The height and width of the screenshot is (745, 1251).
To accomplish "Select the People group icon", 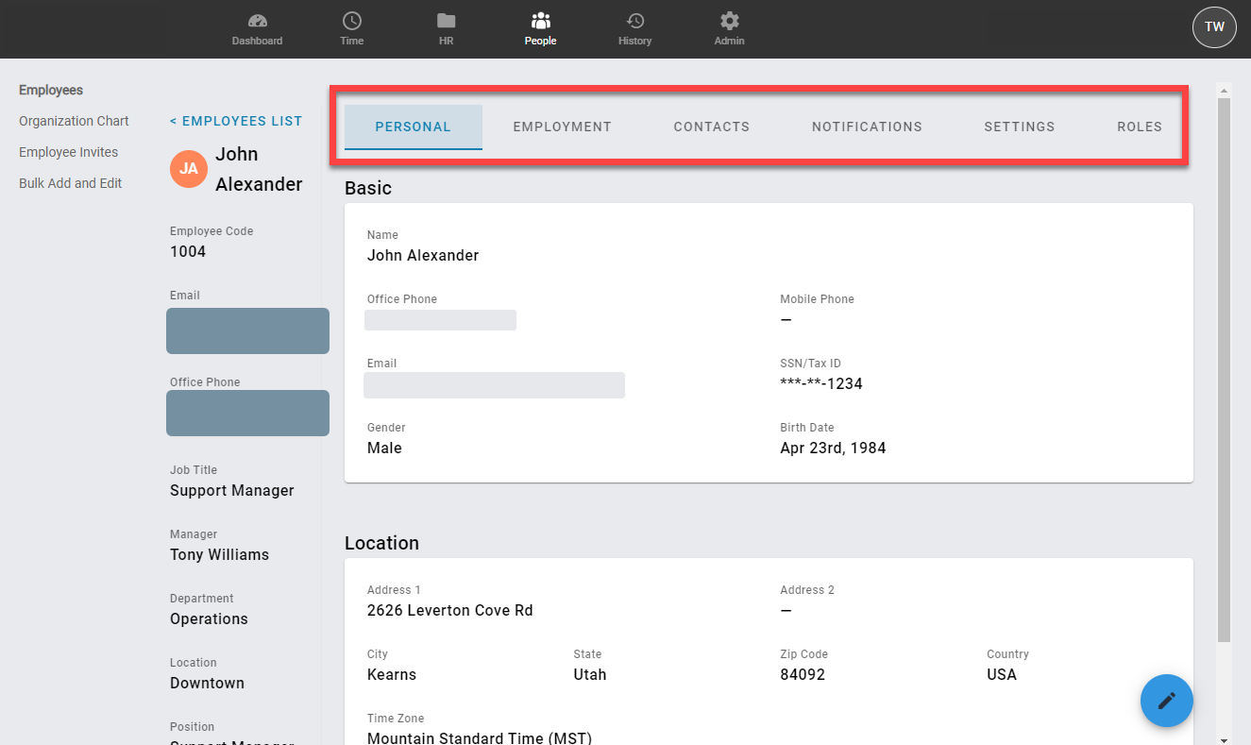I will [x=540, y=21].
